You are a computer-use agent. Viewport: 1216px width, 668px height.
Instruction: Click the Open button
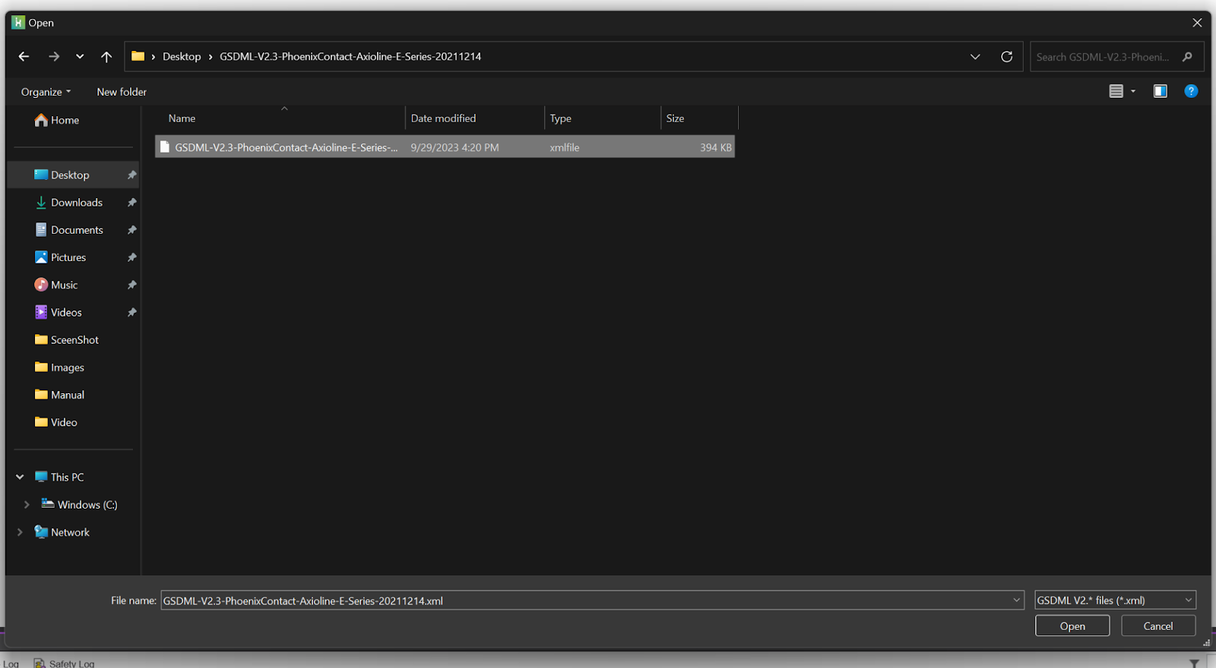[1072, 626]
